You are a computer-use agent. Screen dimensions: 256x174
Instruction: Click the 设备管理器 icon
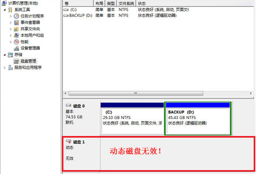click(16, 48)
